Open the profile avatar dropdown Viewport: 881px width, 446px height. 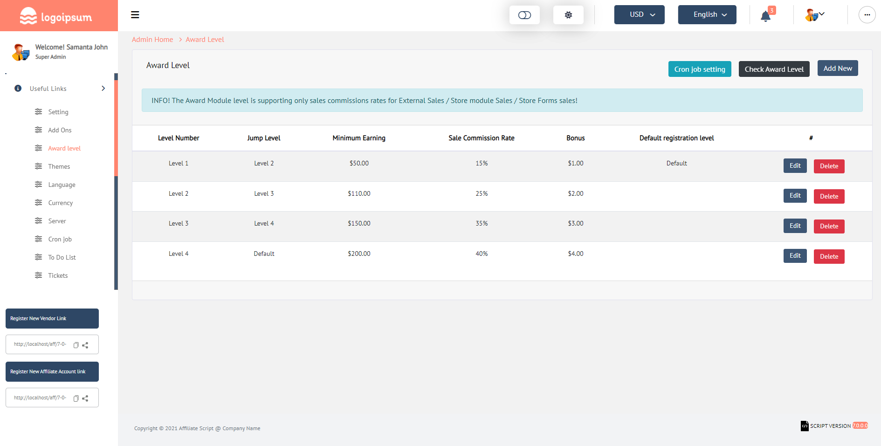coord(813,14)
